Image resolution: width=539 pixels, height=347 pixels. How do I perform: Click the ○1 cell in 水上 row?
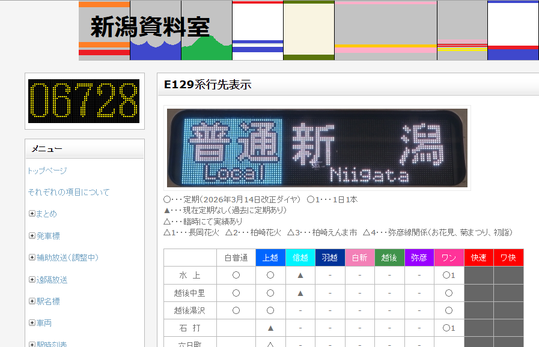[449, 275]
